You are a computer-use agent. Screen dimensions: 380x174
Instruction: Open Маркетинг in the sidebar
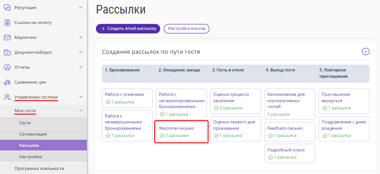tap(25, 38)
